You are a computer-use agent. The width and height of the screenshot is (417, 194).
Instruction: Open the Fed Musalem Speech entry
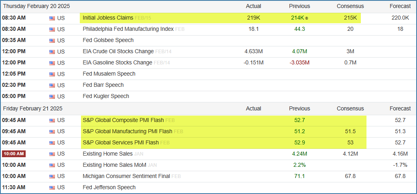[109, 74]
